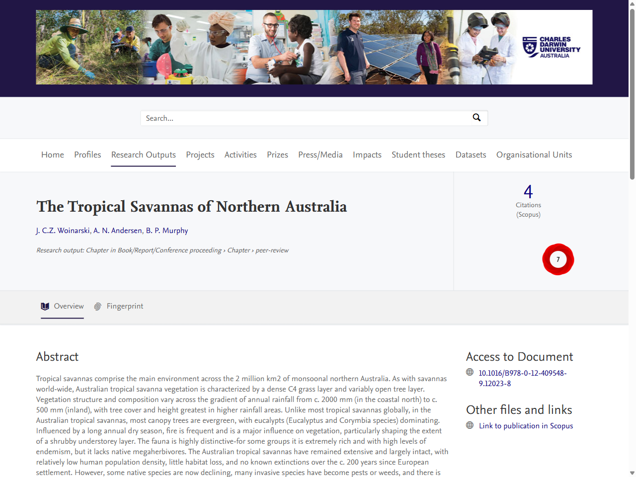The height and width of the screenshot is (477, 636).
Task: Open the Altmetric badge showing 7
Action: click(x=558, y=259)
